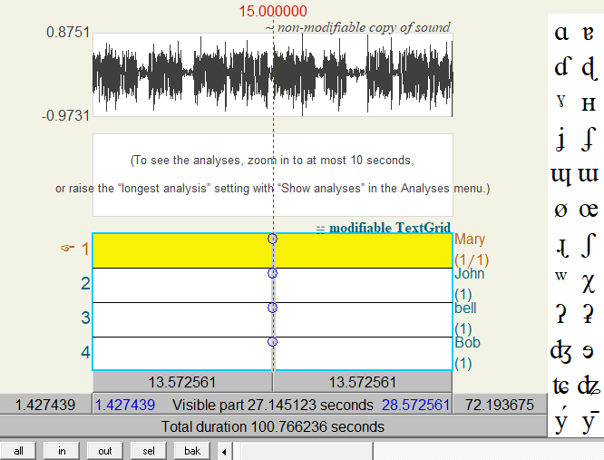Screen dimensions: 604x460
Task: Select tier 4 by its number label
Action: point(85,352)
